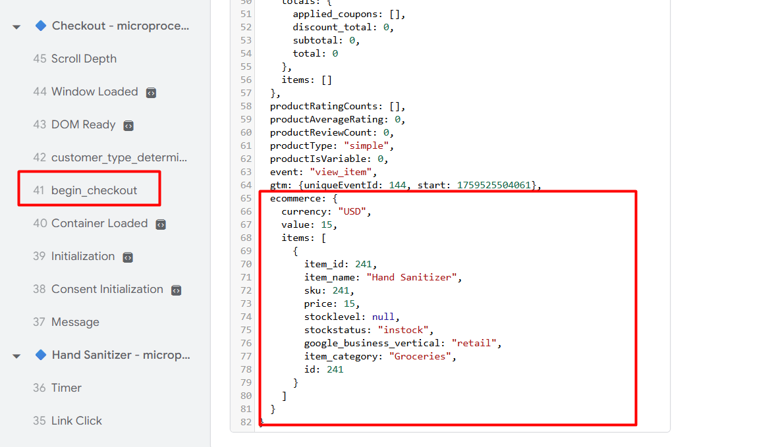Viewport: 776px width, 447px height.
Task: Select the Hand Sanitizer - microp... page heading
Action: point(121,355)
